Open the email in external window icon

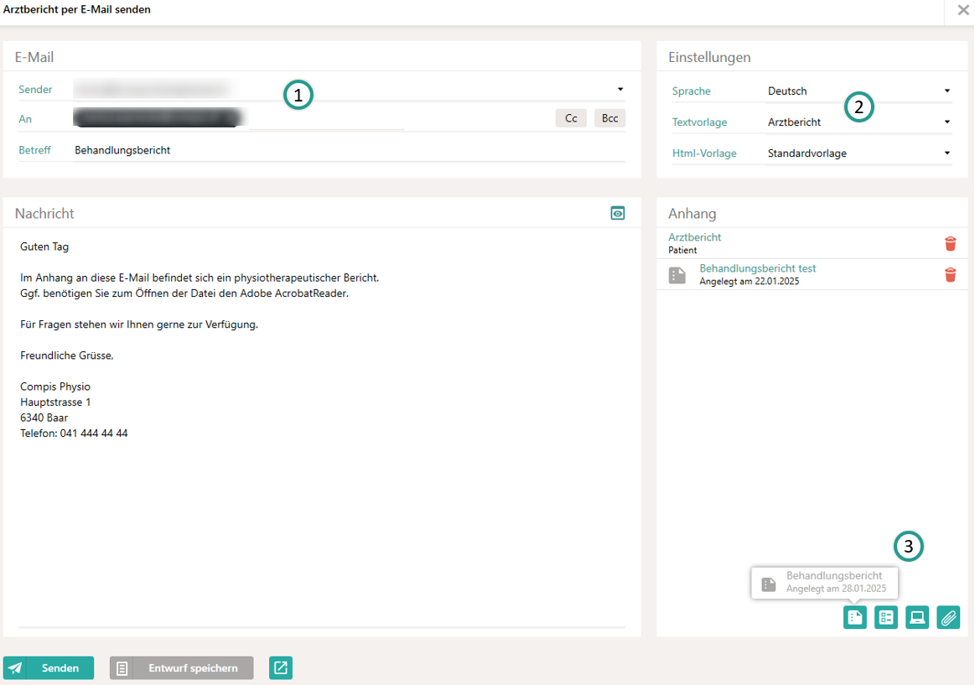click(x=281, y=667)
